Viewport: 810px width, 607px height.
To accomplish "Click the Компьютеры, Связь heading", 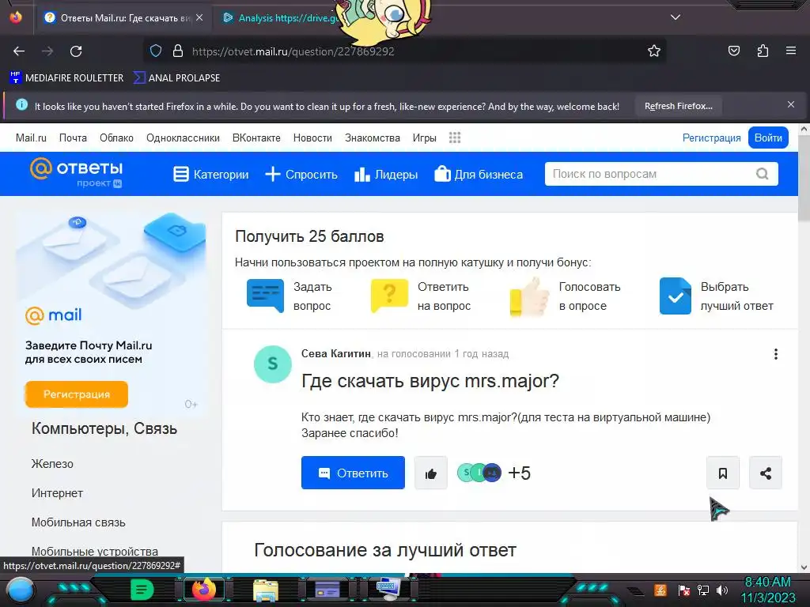I will coord(104,428).
